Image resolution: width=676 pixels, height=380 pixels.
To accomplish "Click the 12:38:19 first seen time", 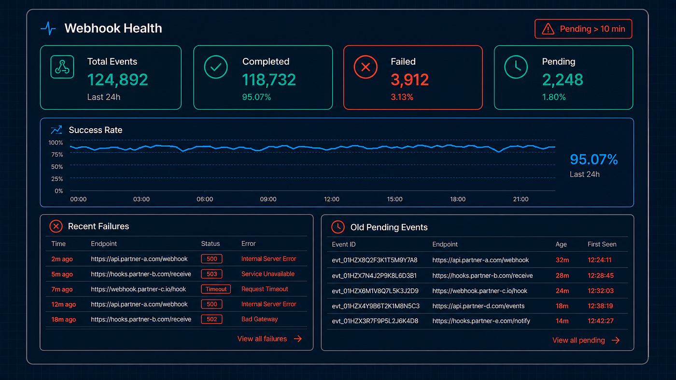I will (x=600, y=306).
